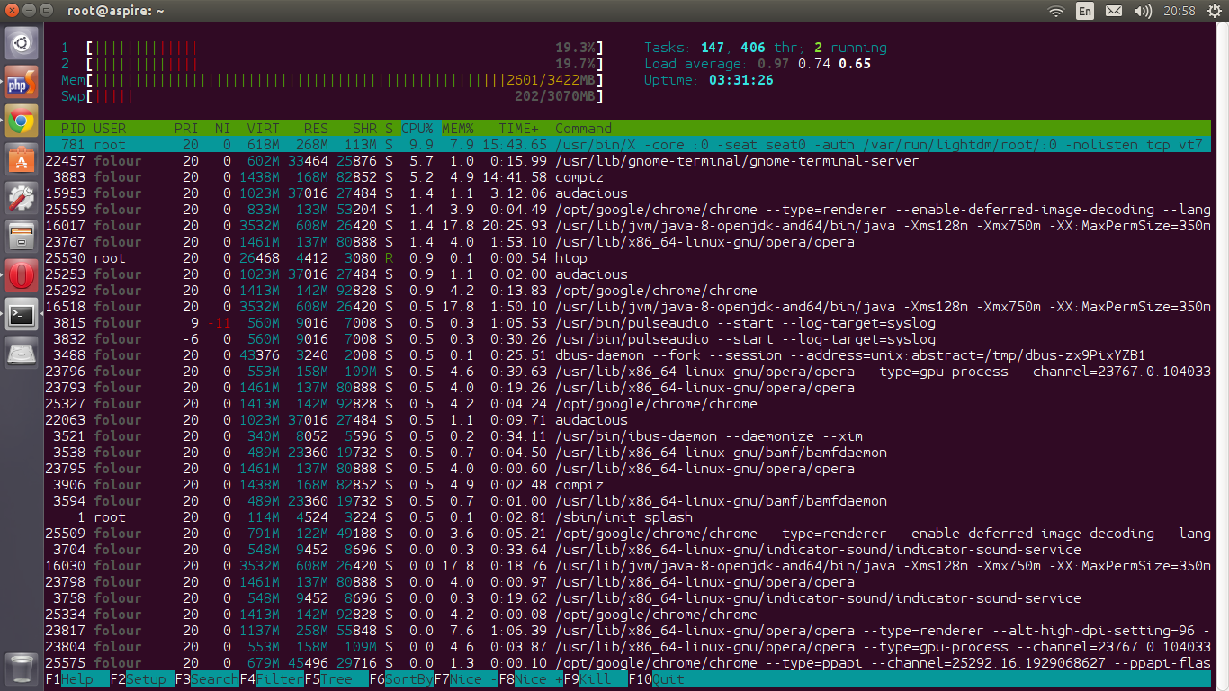Click F2 Setup in the bottom bar

coord(142,679)
